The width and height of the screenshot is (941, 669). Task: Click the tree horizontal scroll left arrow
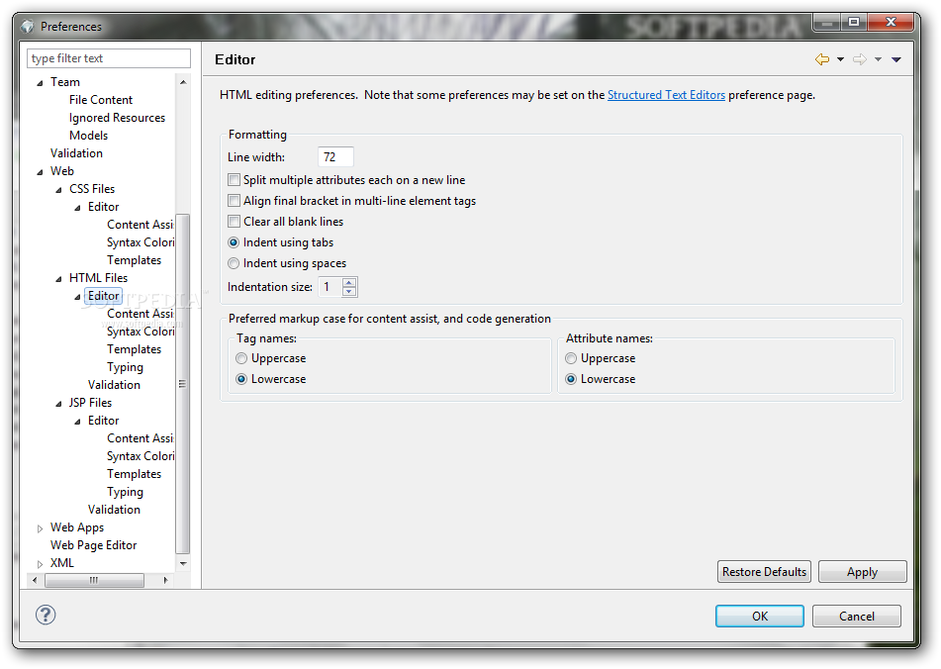(35, 580)
